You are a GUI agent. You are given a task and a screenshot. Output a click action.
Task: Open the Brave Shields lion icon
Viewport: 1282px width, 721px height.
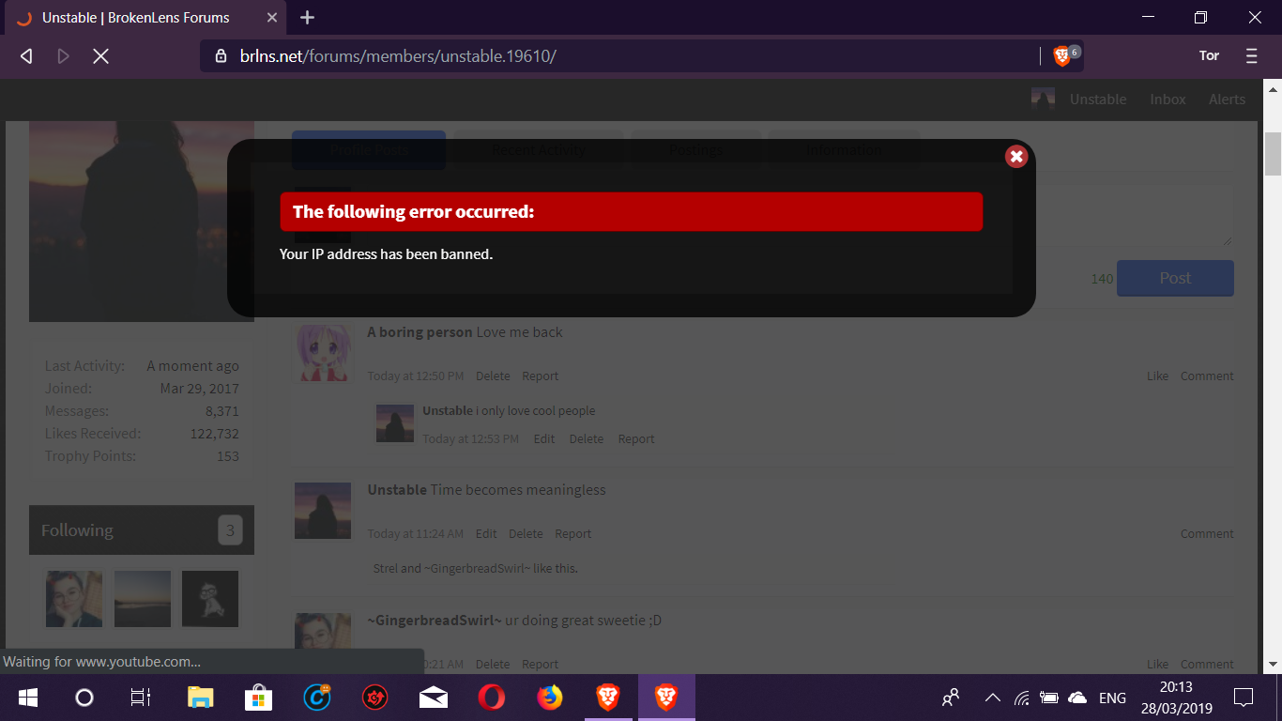click(x=1062, y=56)
